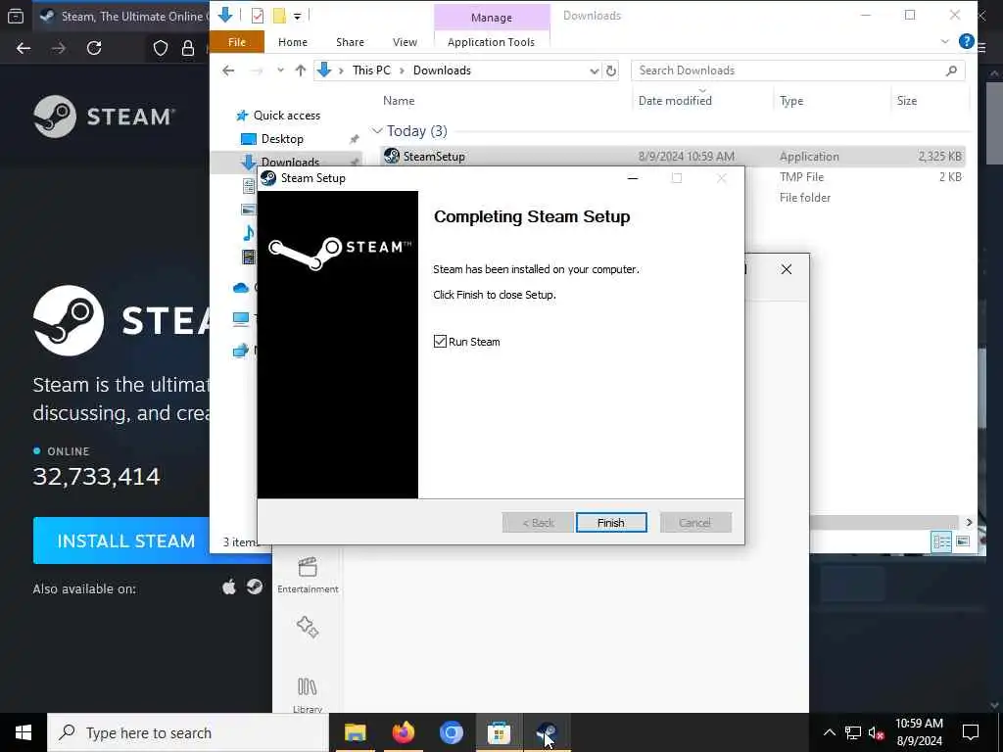The width and height of the screenshot is (1003, 752).
Task: Click Properties icon in quick access toolbar
Action: 258,16
